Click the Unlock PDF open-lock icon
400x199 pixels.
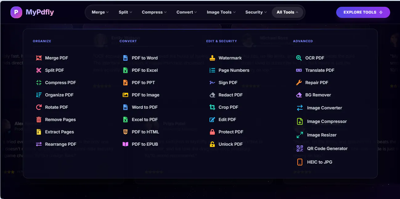[212, 144]
